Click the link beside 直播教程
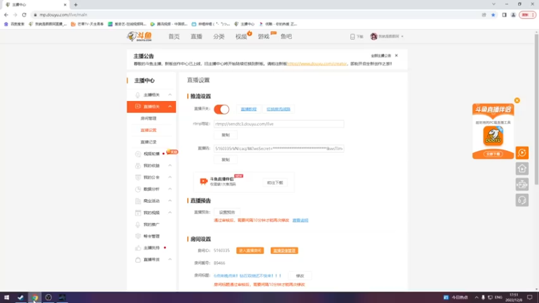The height and width of the screenshot is (303, 539). (x=278, y=109)
